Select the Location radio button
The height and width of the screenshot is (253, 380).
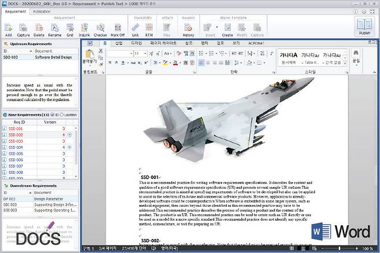point(61,114)
